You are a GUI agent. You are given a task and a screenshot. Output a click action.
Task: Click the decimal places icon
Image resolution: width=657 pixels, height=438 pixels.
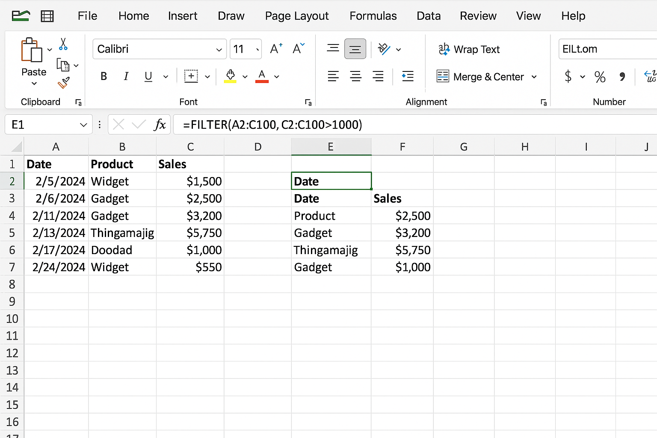point(650,77)
